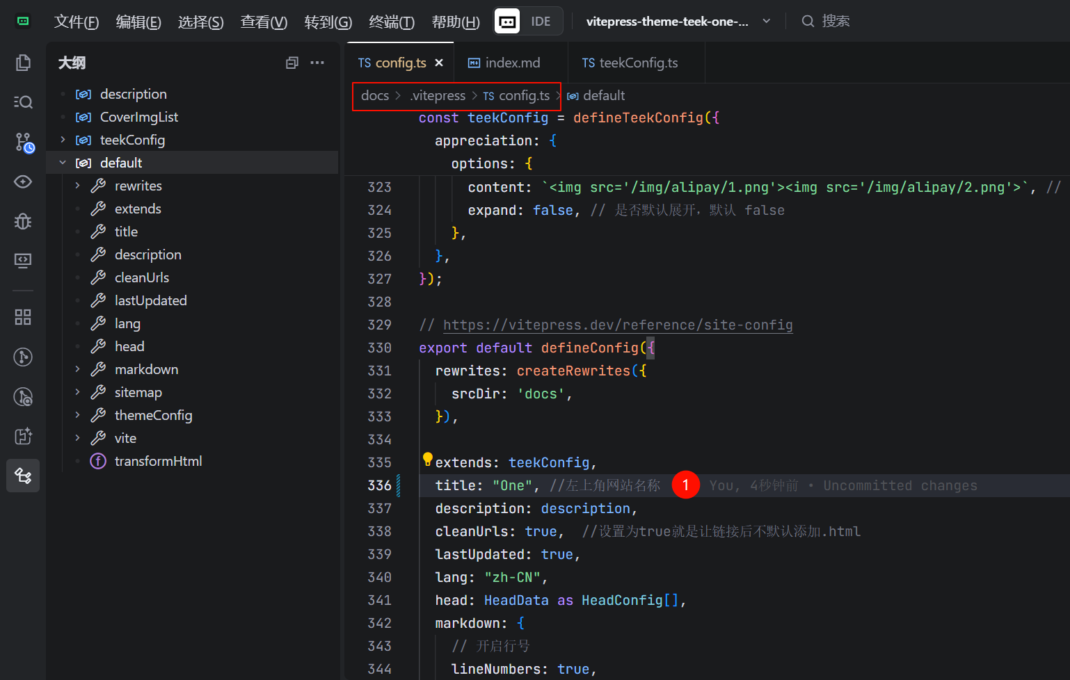Open the 查看(V) menu
Screen dimensions: 1070x680
(x=264, y=22)
